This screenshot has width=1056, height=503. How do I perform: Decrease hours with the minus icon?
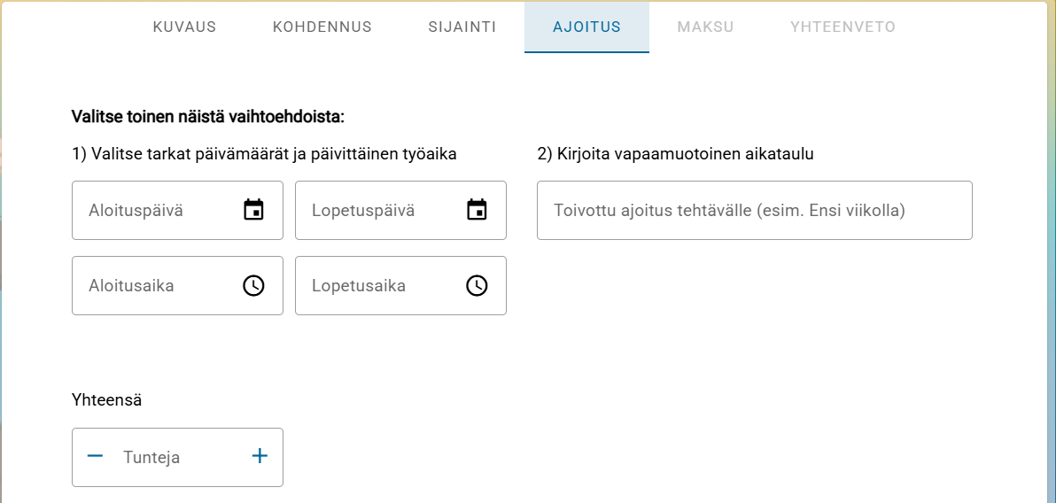click(96, 456)
